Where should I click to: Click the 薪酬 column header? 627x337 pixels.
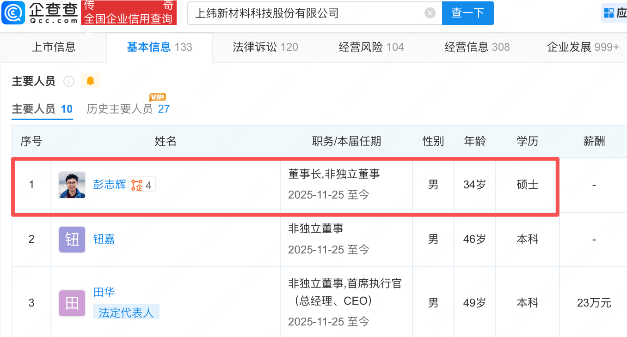click(x=594, y=141)
